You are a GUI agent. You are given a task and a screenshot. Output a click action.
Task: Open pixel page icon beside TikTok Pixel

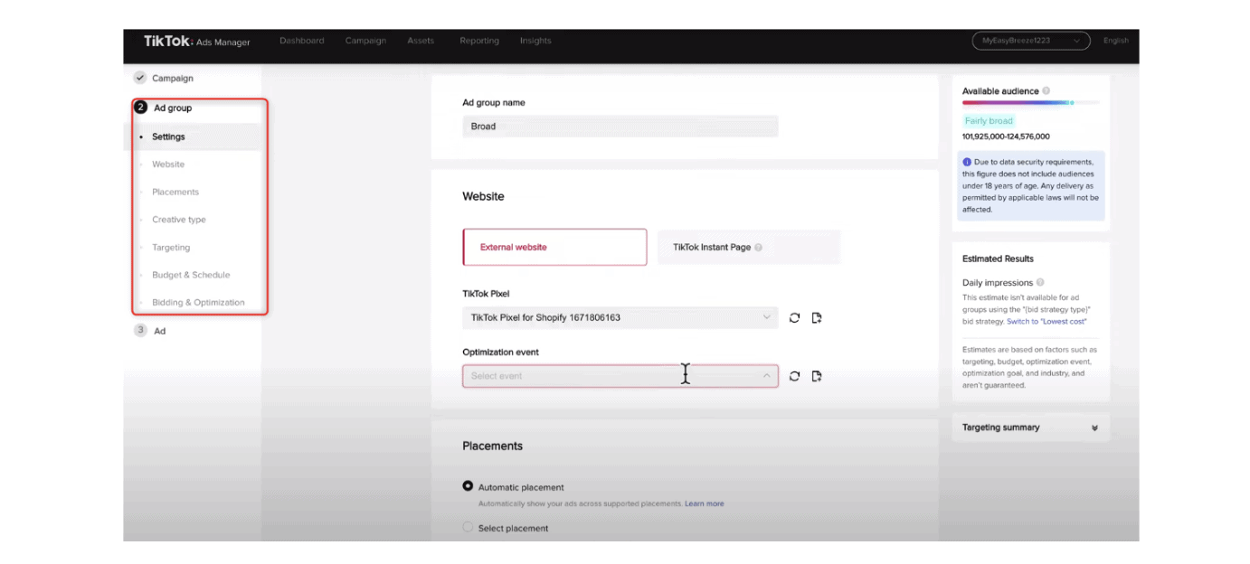click(817, 318)
